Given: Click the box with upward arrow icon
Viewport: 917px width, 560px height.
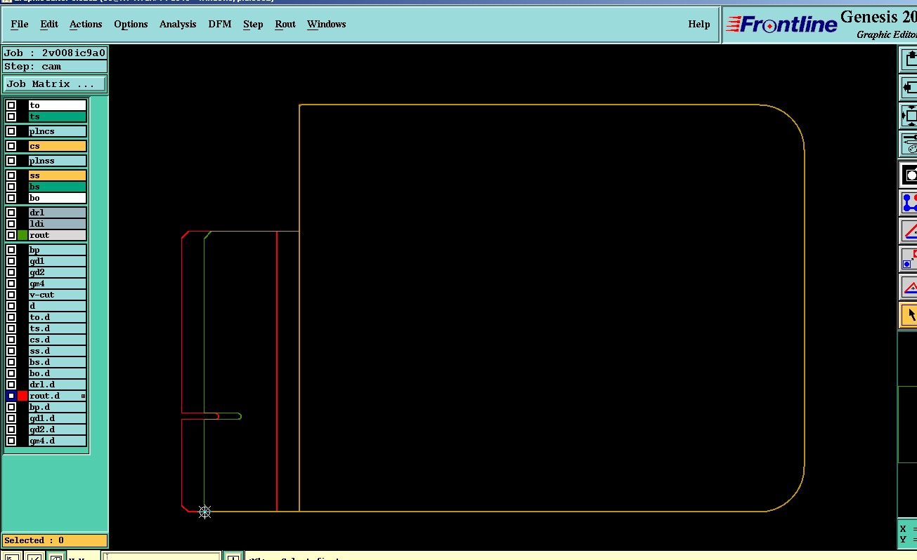Looking at the screenshot, I should click(x=910, y=60).
